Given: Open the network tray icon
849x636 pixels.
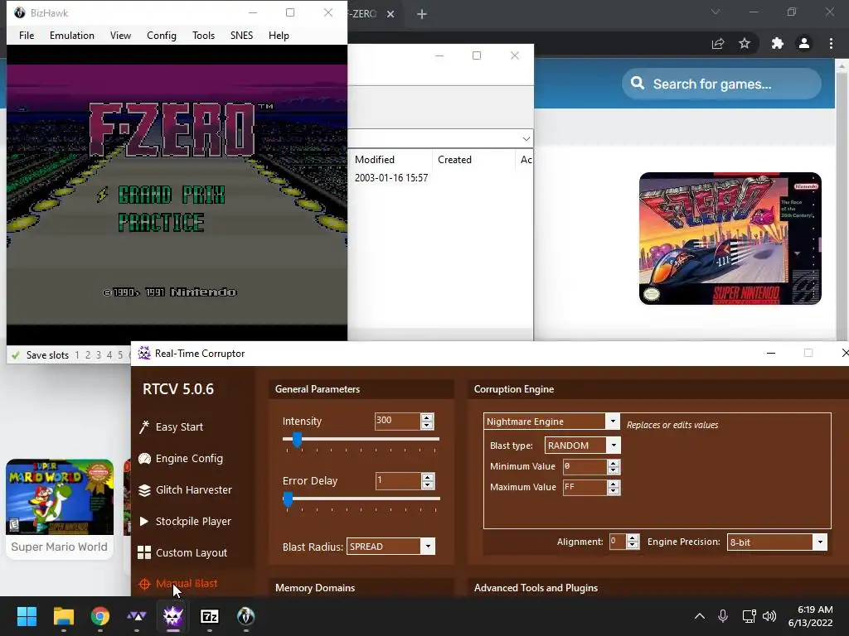Looking at the screenshot, I should (x=750, y=616).
